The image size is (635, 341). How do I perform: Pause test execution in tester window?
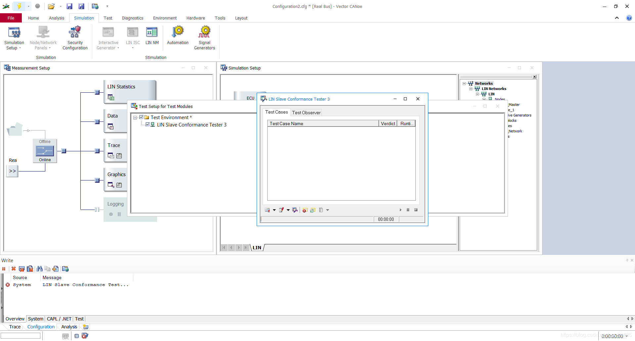[408, 210]
